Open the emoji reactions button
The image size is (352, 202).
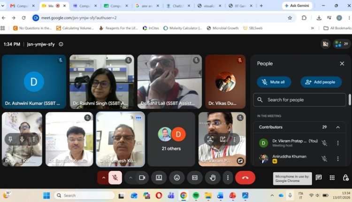pos(176,178)
